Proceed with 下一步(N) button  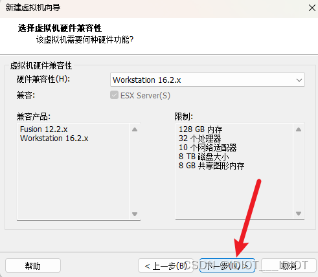tap(227, 265)
